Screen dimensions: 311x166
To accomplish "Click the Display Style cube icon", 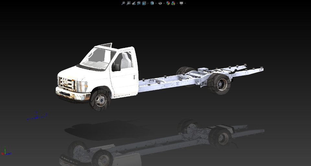I will 152,3.
